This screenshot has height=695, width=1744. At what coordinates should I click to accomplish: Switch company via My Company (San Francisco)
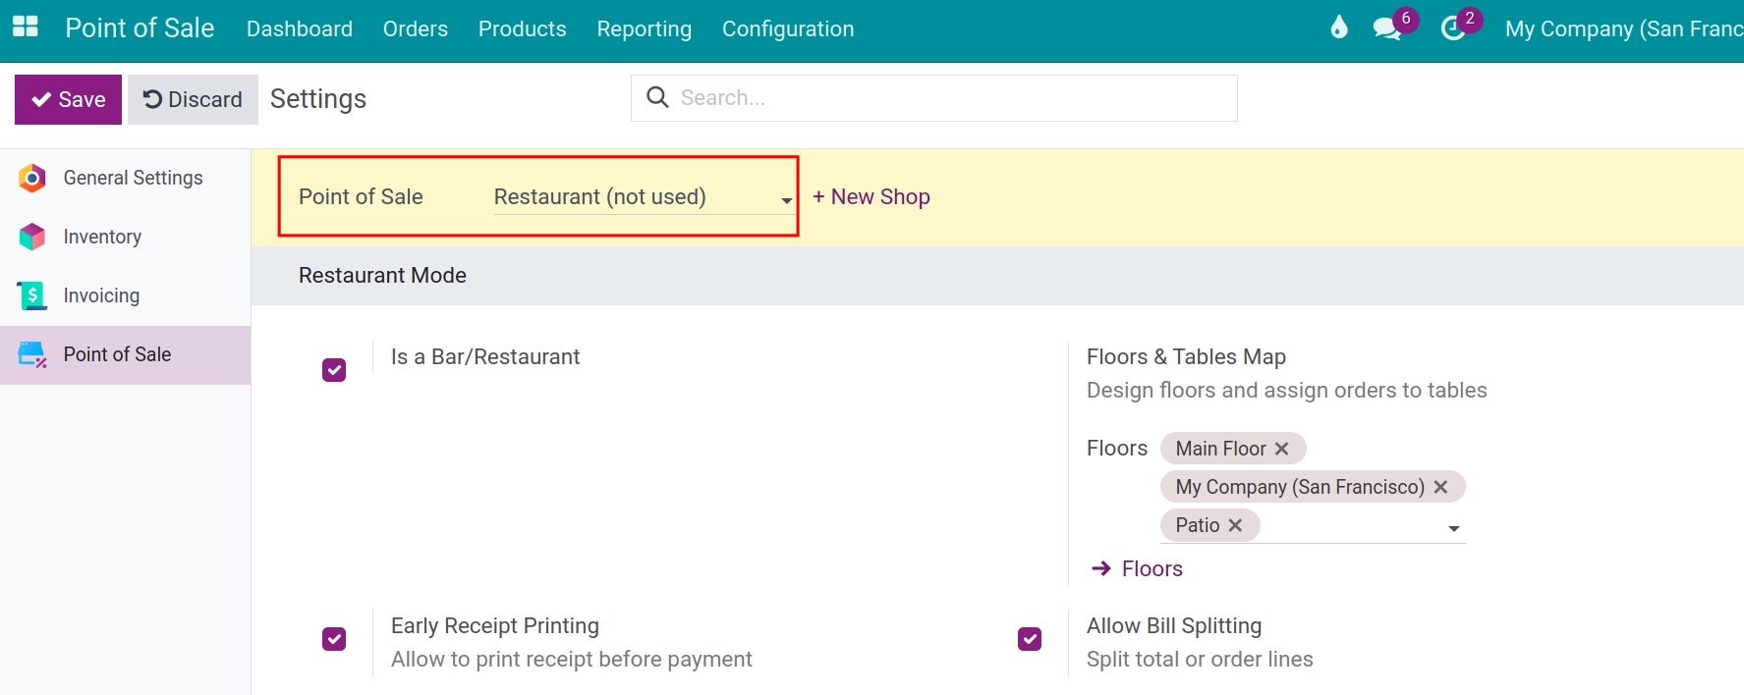click(x=1624, y=28)
